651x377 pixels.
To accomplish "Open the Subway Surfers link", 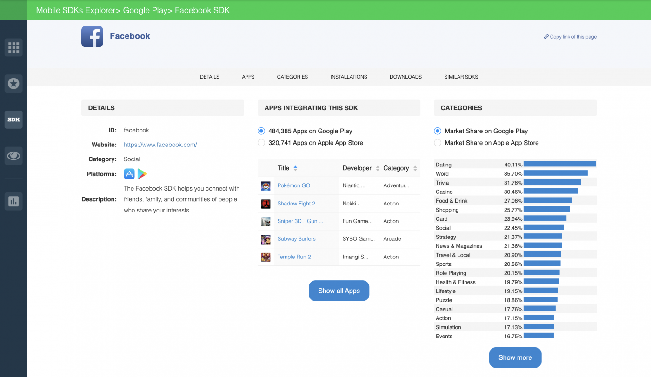I will pos(297,239).
